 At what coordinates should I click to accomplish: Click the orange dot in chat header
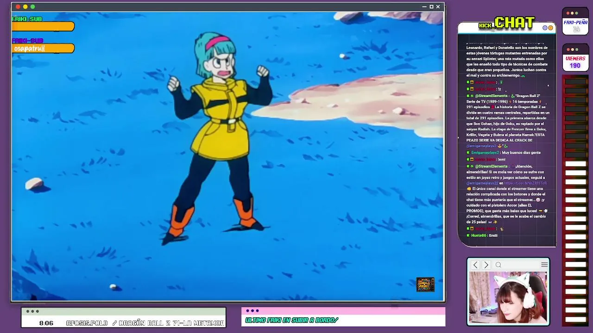(x=551, y=28)
